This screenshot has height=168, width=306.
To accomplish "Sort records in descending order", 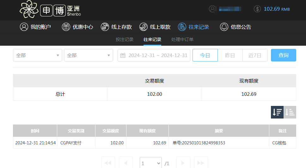I will point(277,112).
